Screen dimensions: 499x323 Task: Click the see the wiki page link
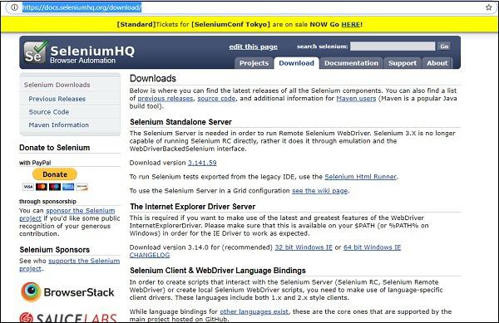(320, 190)
